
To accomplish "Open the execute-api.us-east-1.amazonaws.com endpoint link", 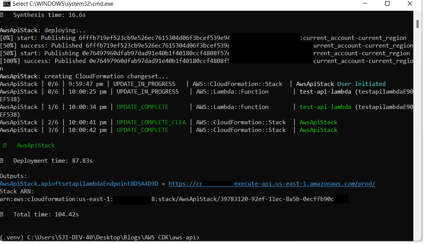I will [x=272, y=183].
